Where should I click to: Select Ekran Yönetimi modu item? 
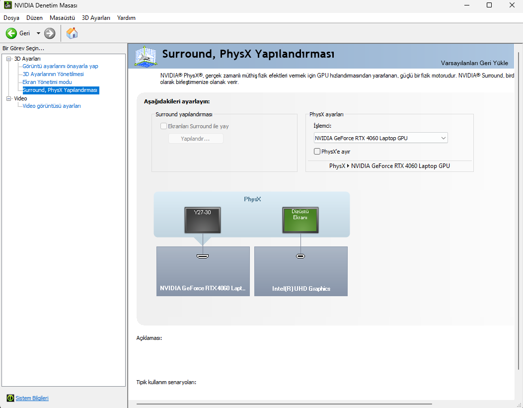[x=47, y=82]
